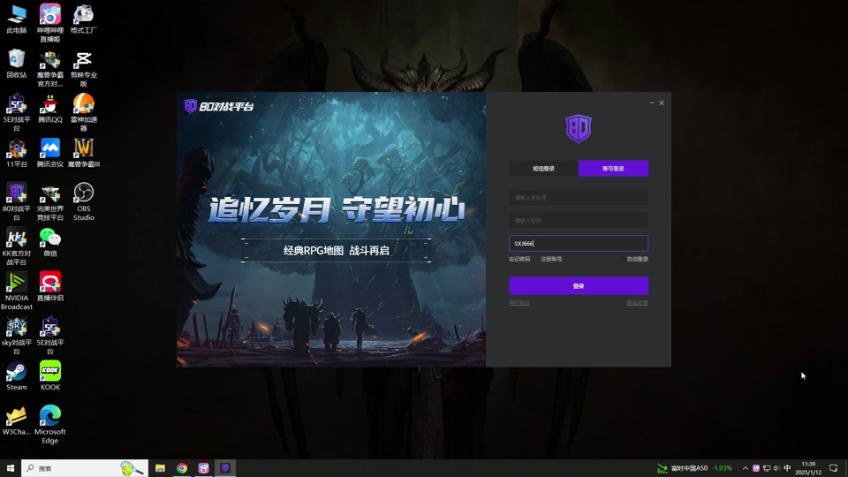Open 雷神加速器 desktop shortcut

83,112
